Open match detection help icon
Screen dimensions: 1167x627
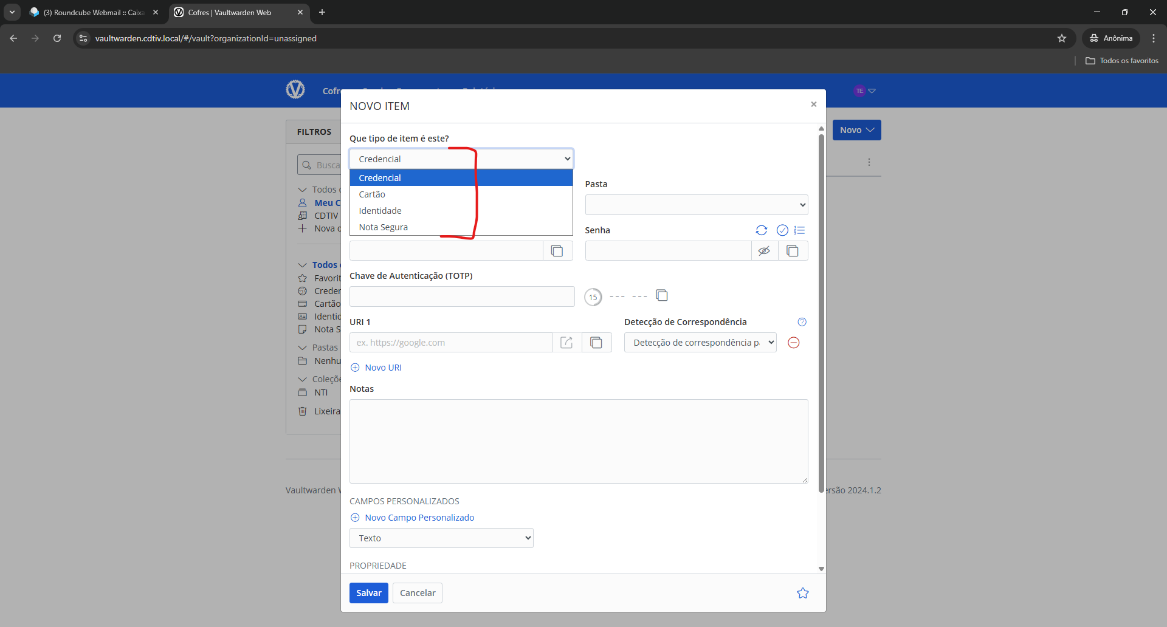click(802, 322)
